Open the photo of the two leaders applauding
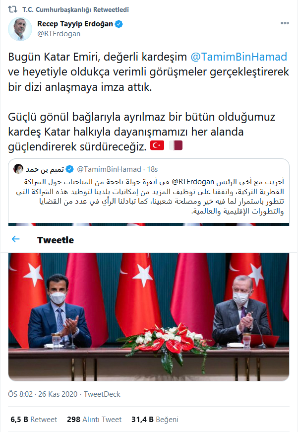Image resolution: width=298 pixels, height=432 pixels. click(149, 317)
